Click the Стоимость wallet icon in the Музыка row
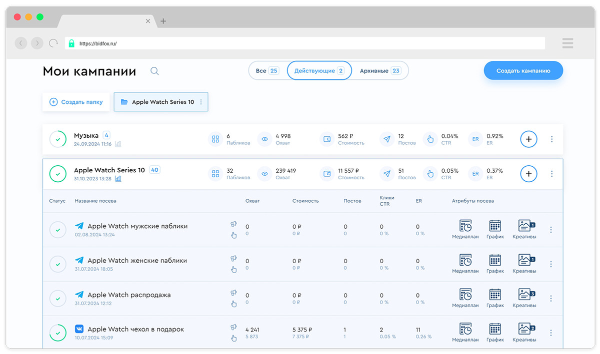The width and height of the screenshot is (600, 354). [x=327, y=139]
